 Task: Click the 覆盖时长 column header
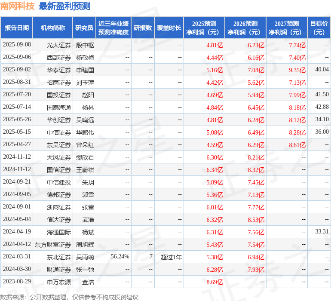[169, 28]
